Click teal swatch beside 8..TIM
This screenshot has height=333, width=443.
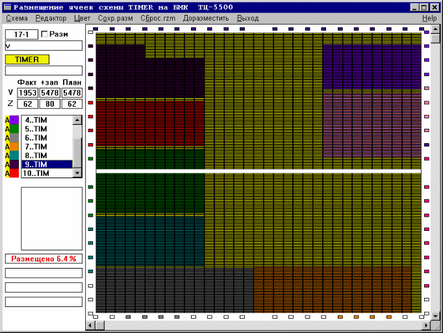click(x=14, y=155)
